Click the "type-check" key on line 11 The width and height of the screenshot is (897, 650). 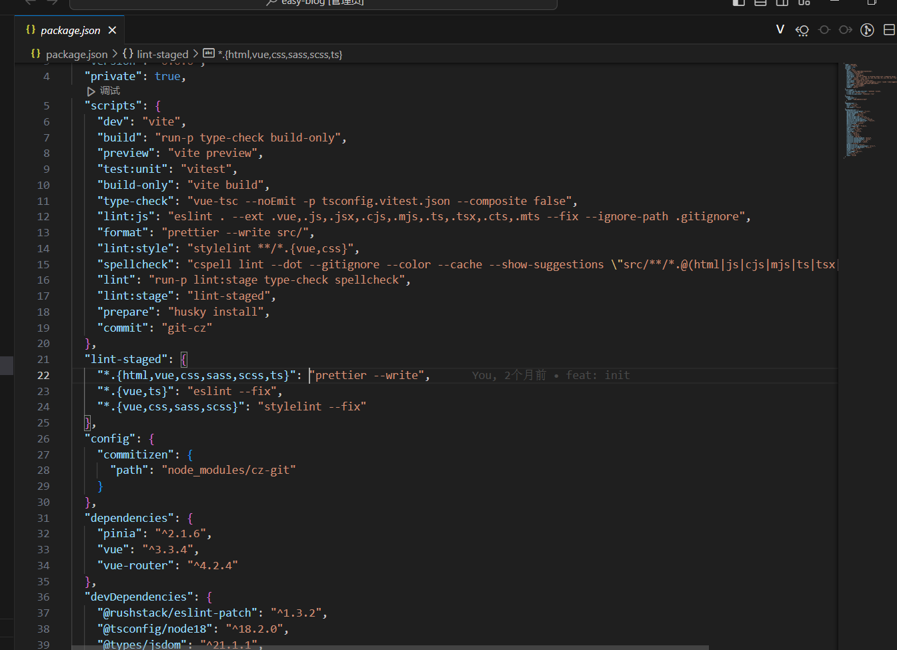click(x=135, y=201)
